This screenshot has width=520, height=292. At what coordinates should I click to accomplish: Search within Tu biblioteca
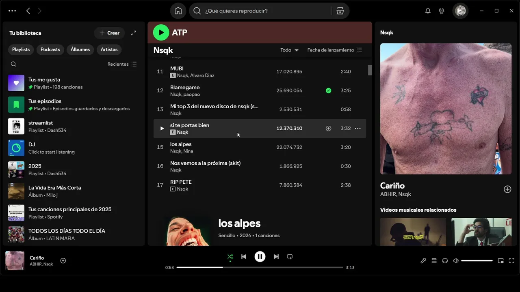click(13, 64)
